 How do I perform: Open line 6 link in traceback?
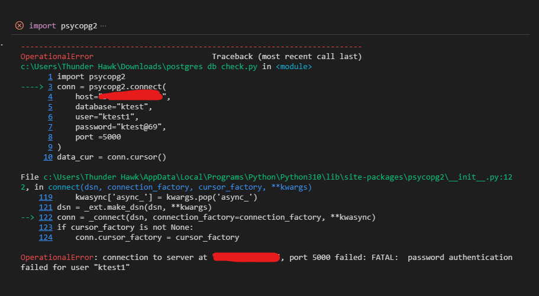50,117
